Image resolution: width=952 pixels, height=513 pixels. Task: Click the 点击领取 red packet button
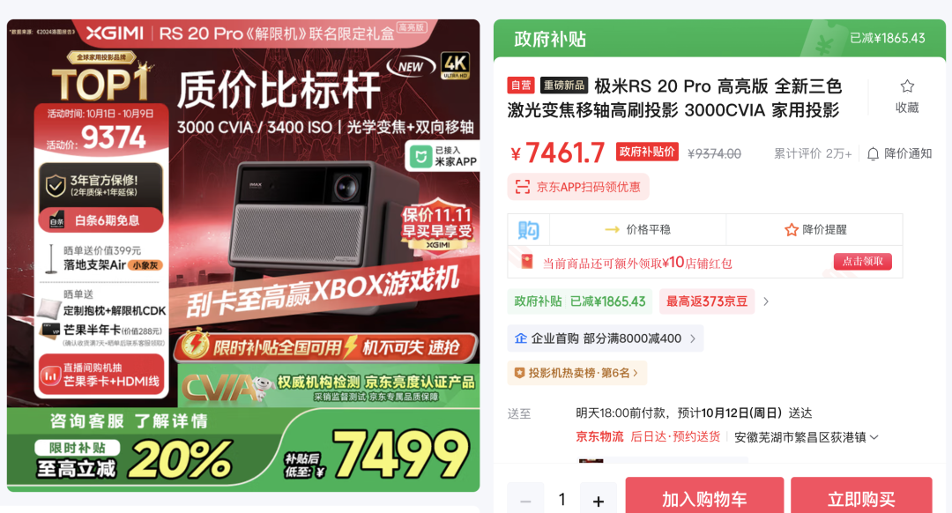pyautogui.click(x=862, y=261)
